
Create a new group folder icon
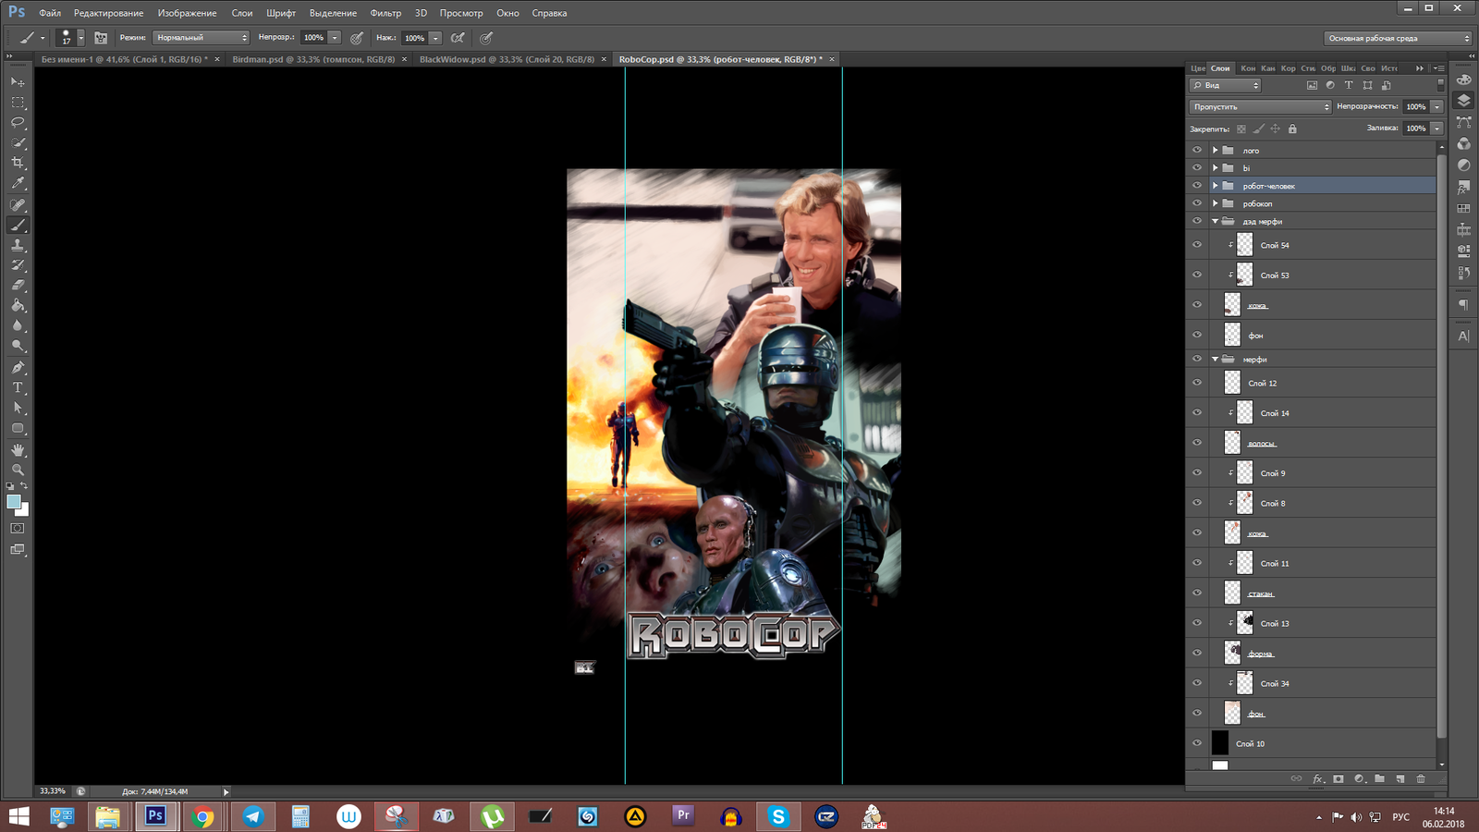[x=1379, y=778]
